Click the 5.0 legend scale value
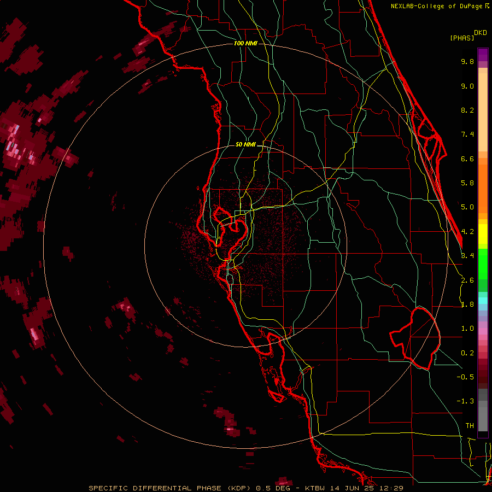This screenshot has height=492, width=492. pos(467,207)
